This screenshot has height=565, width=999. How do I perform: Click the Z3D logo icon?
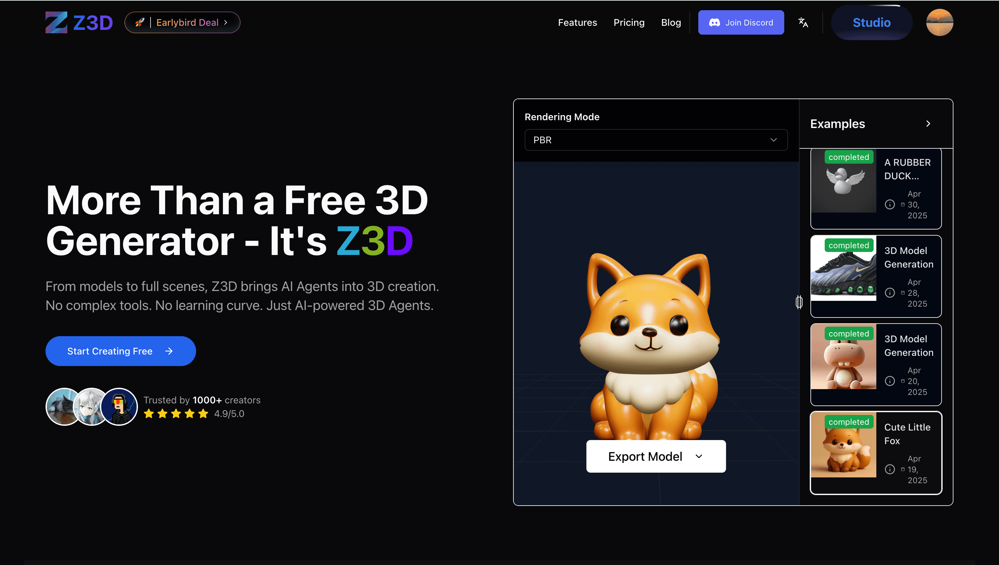[x=56, y=22]
